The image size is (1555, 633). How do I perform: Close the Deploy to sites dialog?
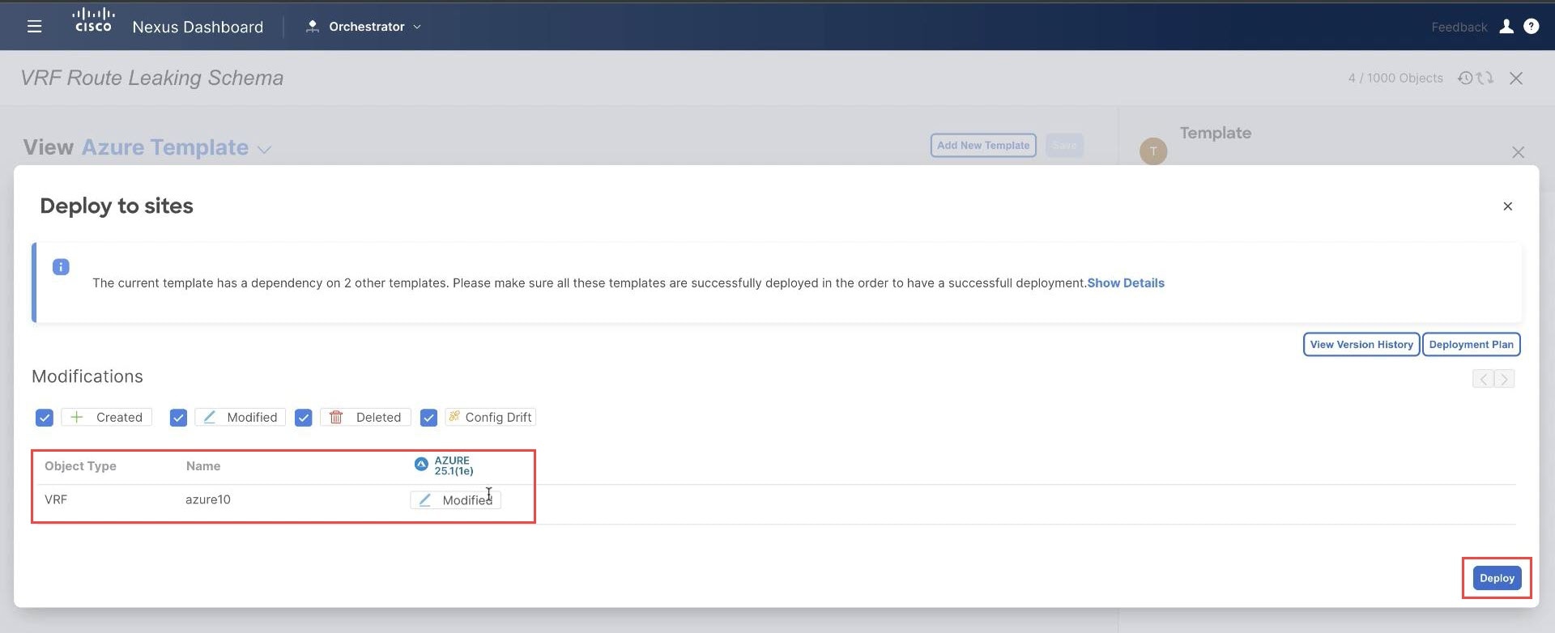pyautogui.click(x=1507, y=206)
